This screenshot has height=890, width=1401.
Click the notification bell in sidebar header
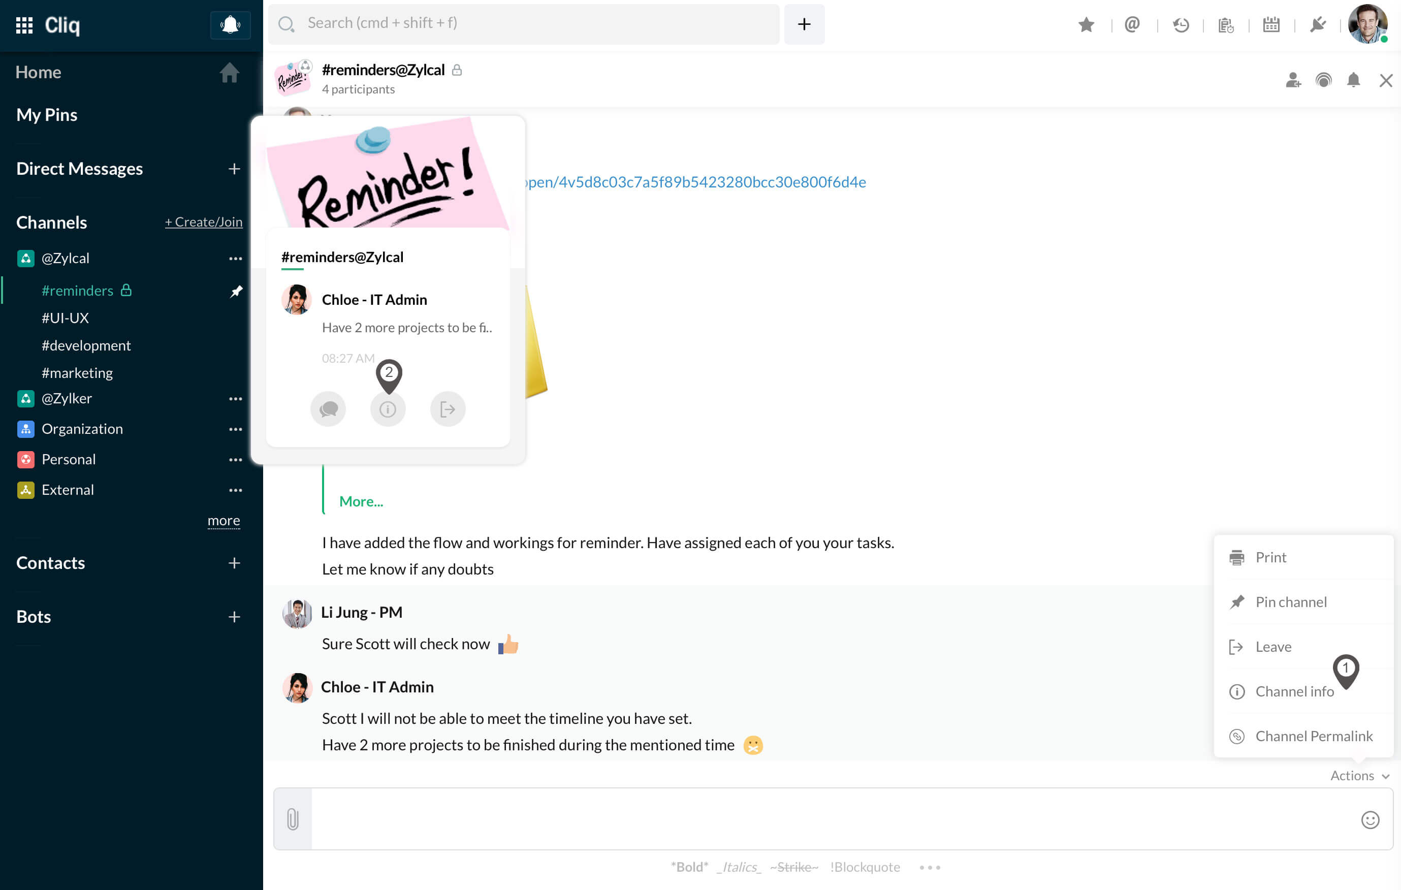(x=231, y=25)
